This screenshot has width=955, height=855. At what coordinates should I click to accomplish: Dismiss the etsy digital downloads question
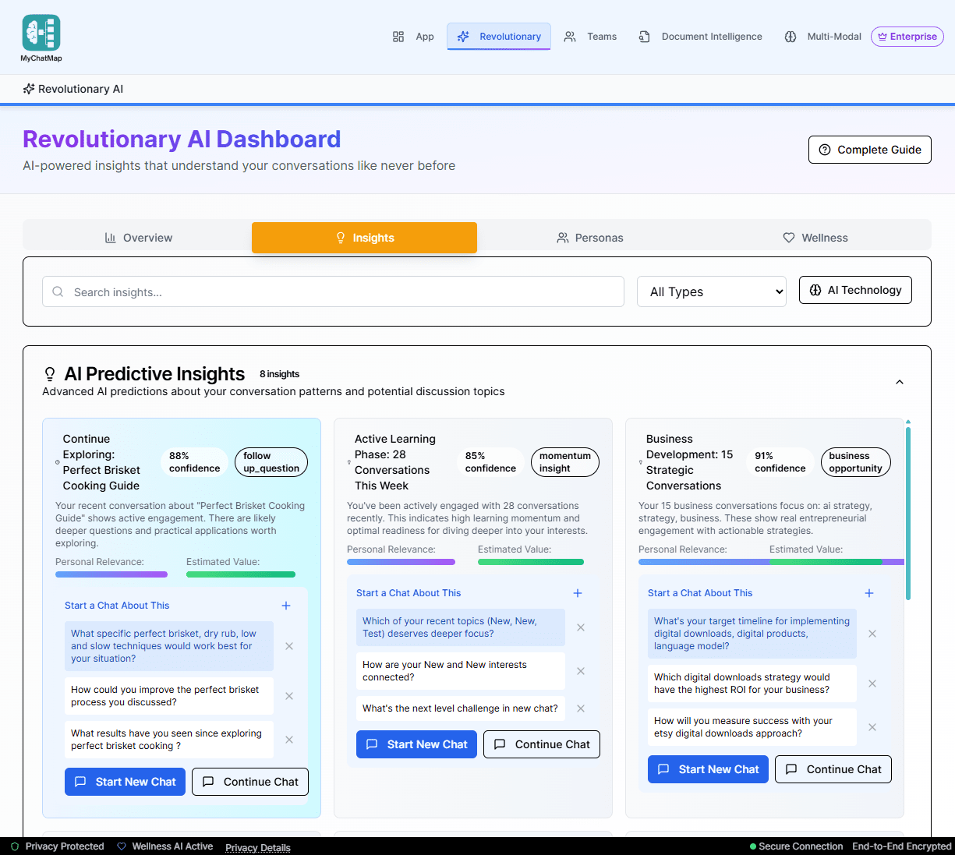(x=872, y=727)
